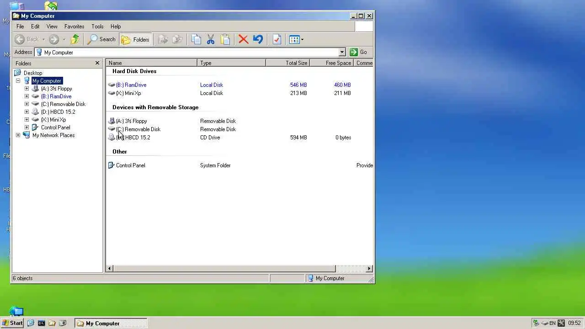The height and width of the screenshot is (329, 585).
Task: Click HBCD 15.2 CD drive icon in list
Action: [112, 138]
